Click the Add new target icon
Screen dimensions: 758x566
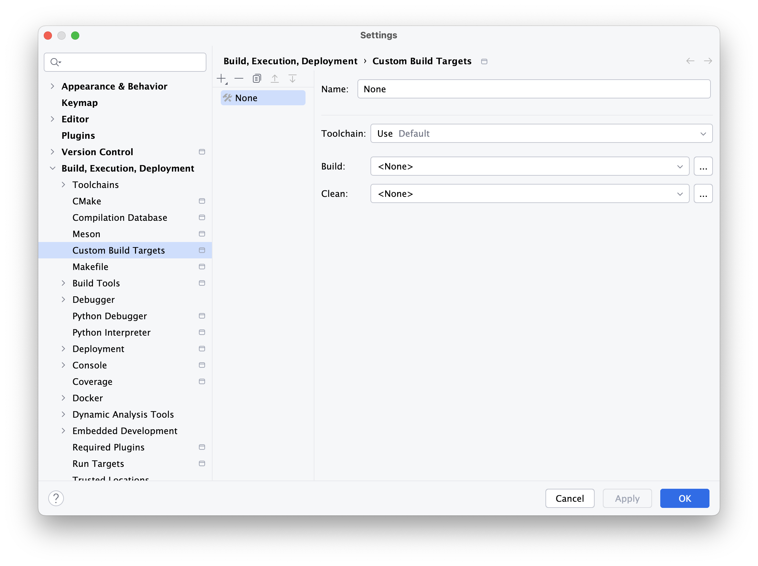coord(222,78)
